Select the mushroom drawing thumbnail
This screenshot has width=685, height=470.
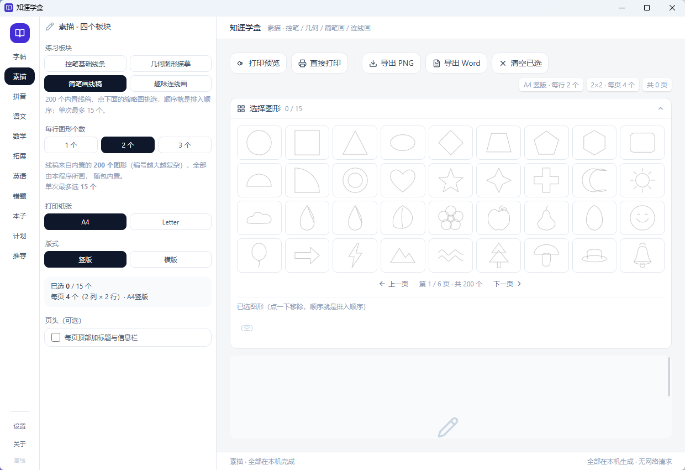pyautogui.click(x=546, y=255)
